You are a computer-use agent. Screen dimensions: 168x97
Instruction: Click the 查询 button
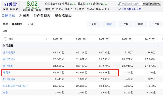pos(145,4)
